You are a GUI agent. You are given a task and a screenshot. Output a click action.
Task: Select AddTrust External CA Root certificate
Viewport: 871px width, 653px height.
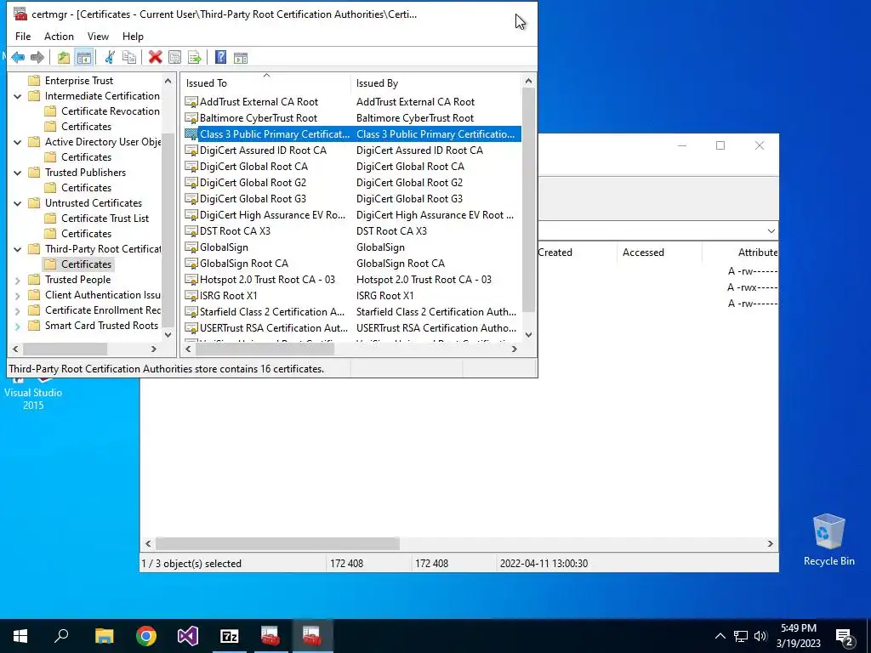pos(352,102)
